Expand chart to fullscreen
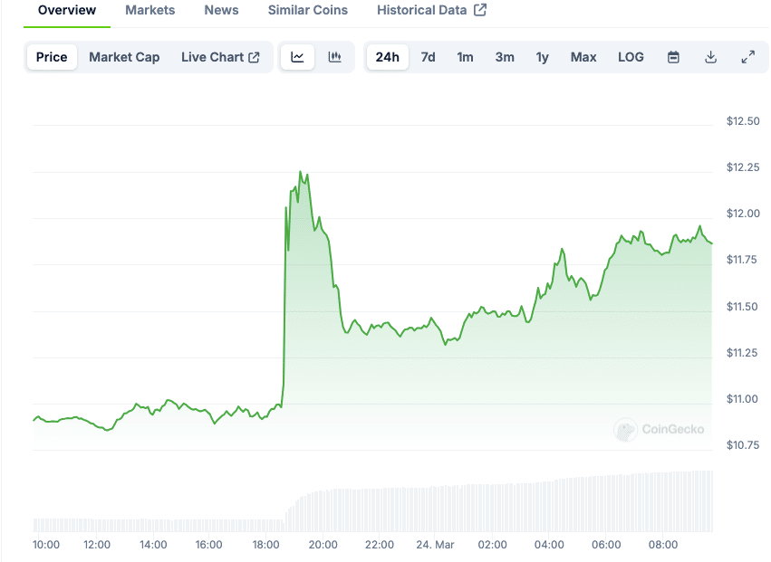 [748, 57]
